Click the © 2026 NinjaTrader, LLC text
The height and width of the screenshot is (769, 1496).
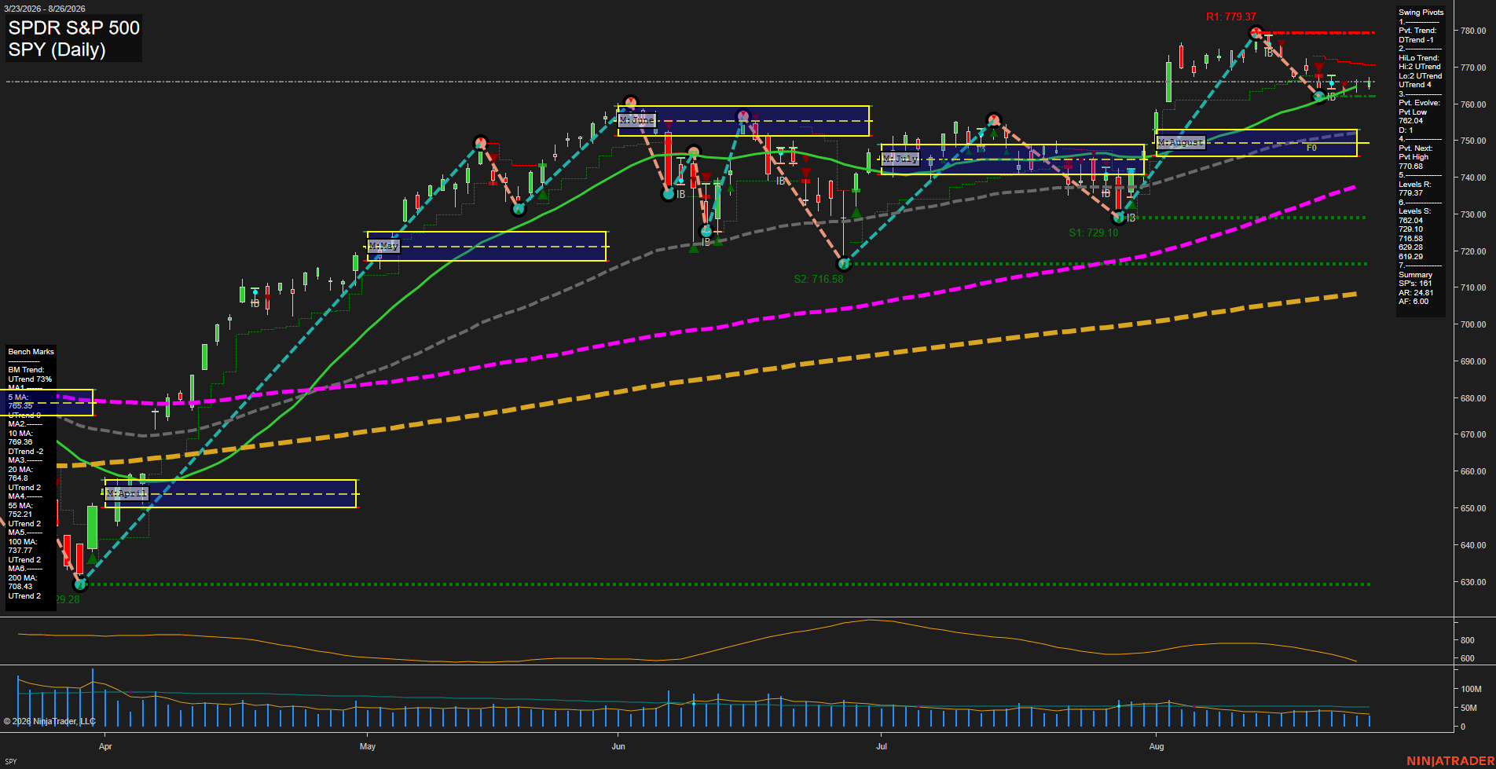[x=49, y=721]
